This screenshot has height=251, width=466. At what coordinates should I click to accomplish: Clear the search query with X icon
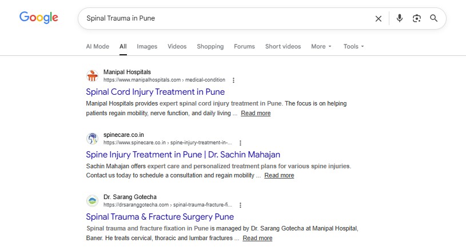click(x=379, y=19)
